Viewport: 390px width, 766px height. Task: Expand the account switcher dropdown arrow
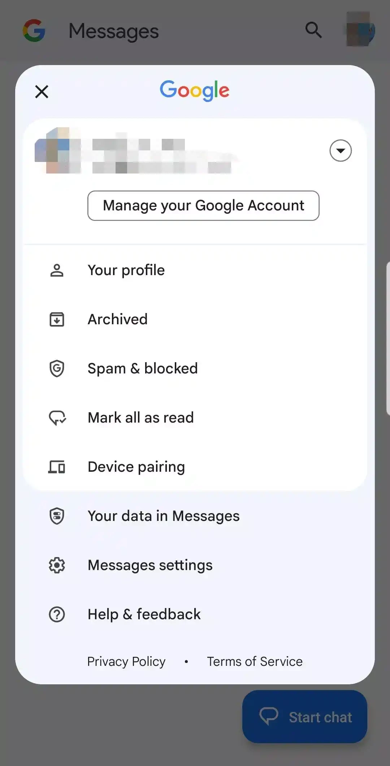340,150
